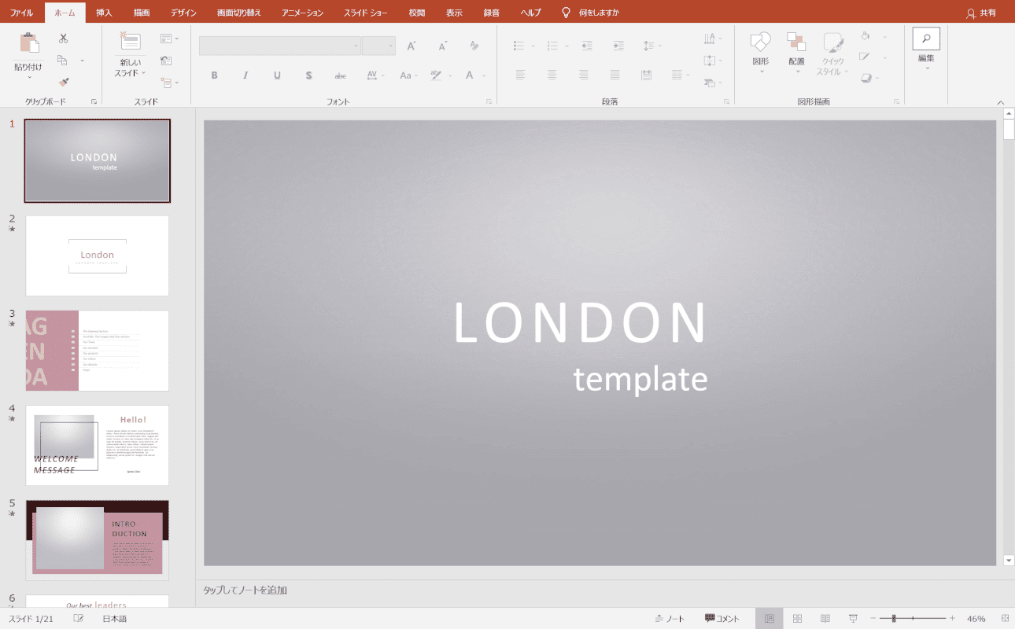
Task: Open the numbering list dropdown
Action: click(x=567, y=46)
